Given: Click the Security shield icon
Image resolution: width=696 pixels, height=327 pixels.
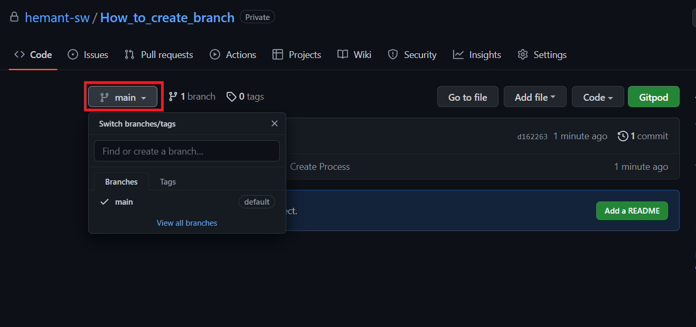Looking at the screenshot, I should (393, 54).
